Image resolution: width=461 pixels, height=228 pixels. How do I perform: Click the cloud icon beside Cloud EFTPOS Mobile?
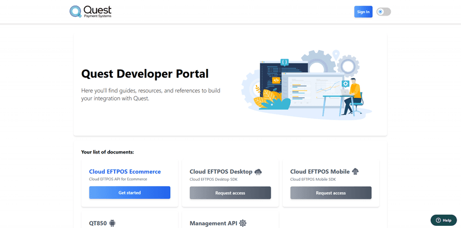tap(355, 171)
